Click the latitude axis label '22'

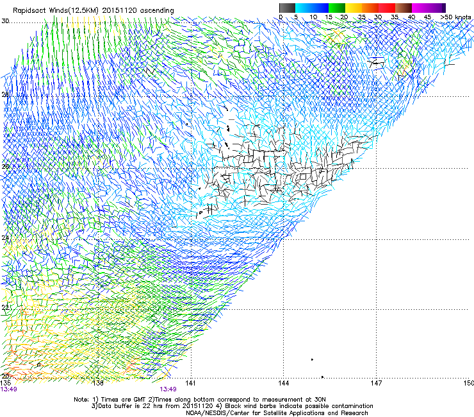pyautogui.click(x=5, y=308)
